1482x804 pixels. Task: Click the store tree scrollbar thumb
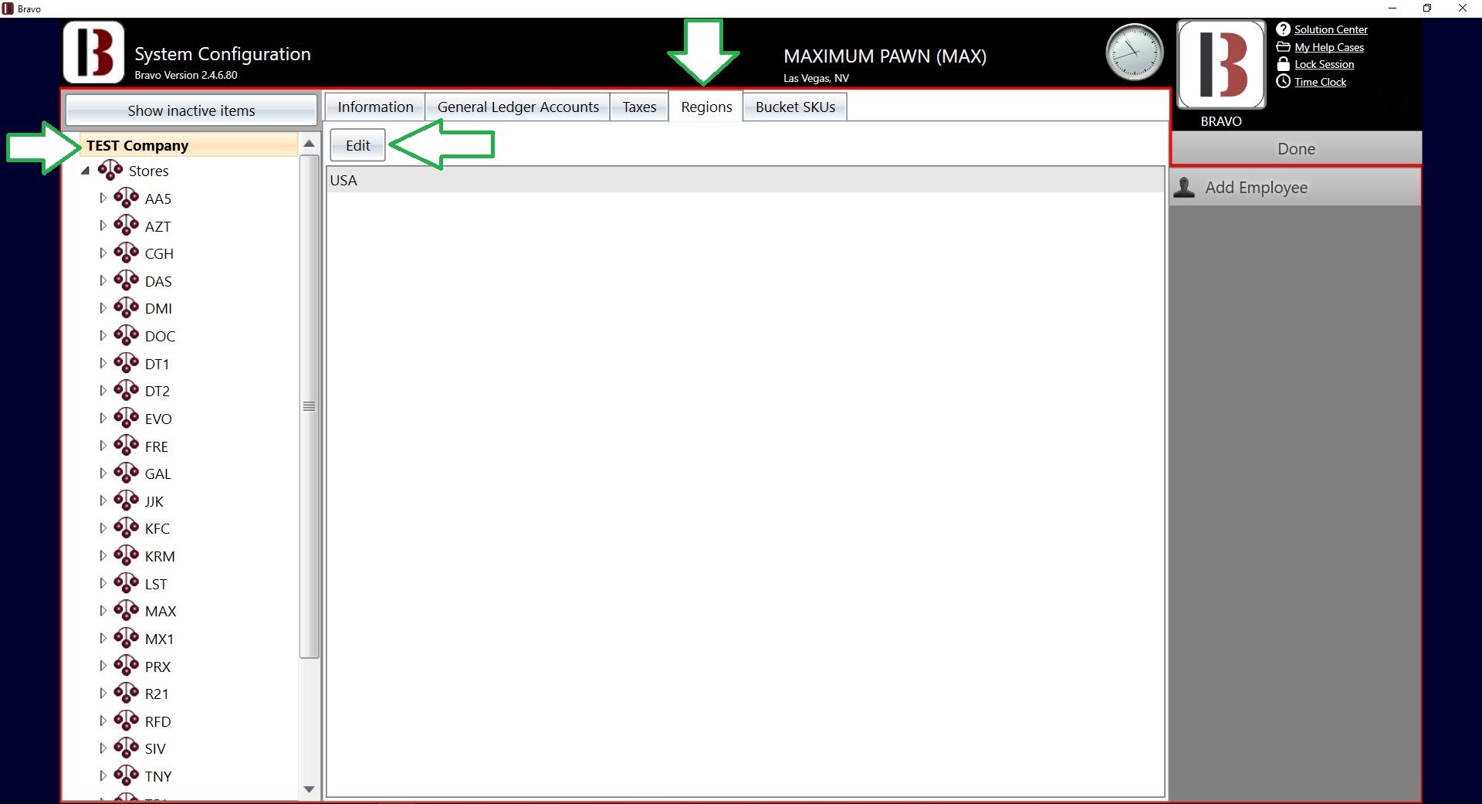coord(309,406)
